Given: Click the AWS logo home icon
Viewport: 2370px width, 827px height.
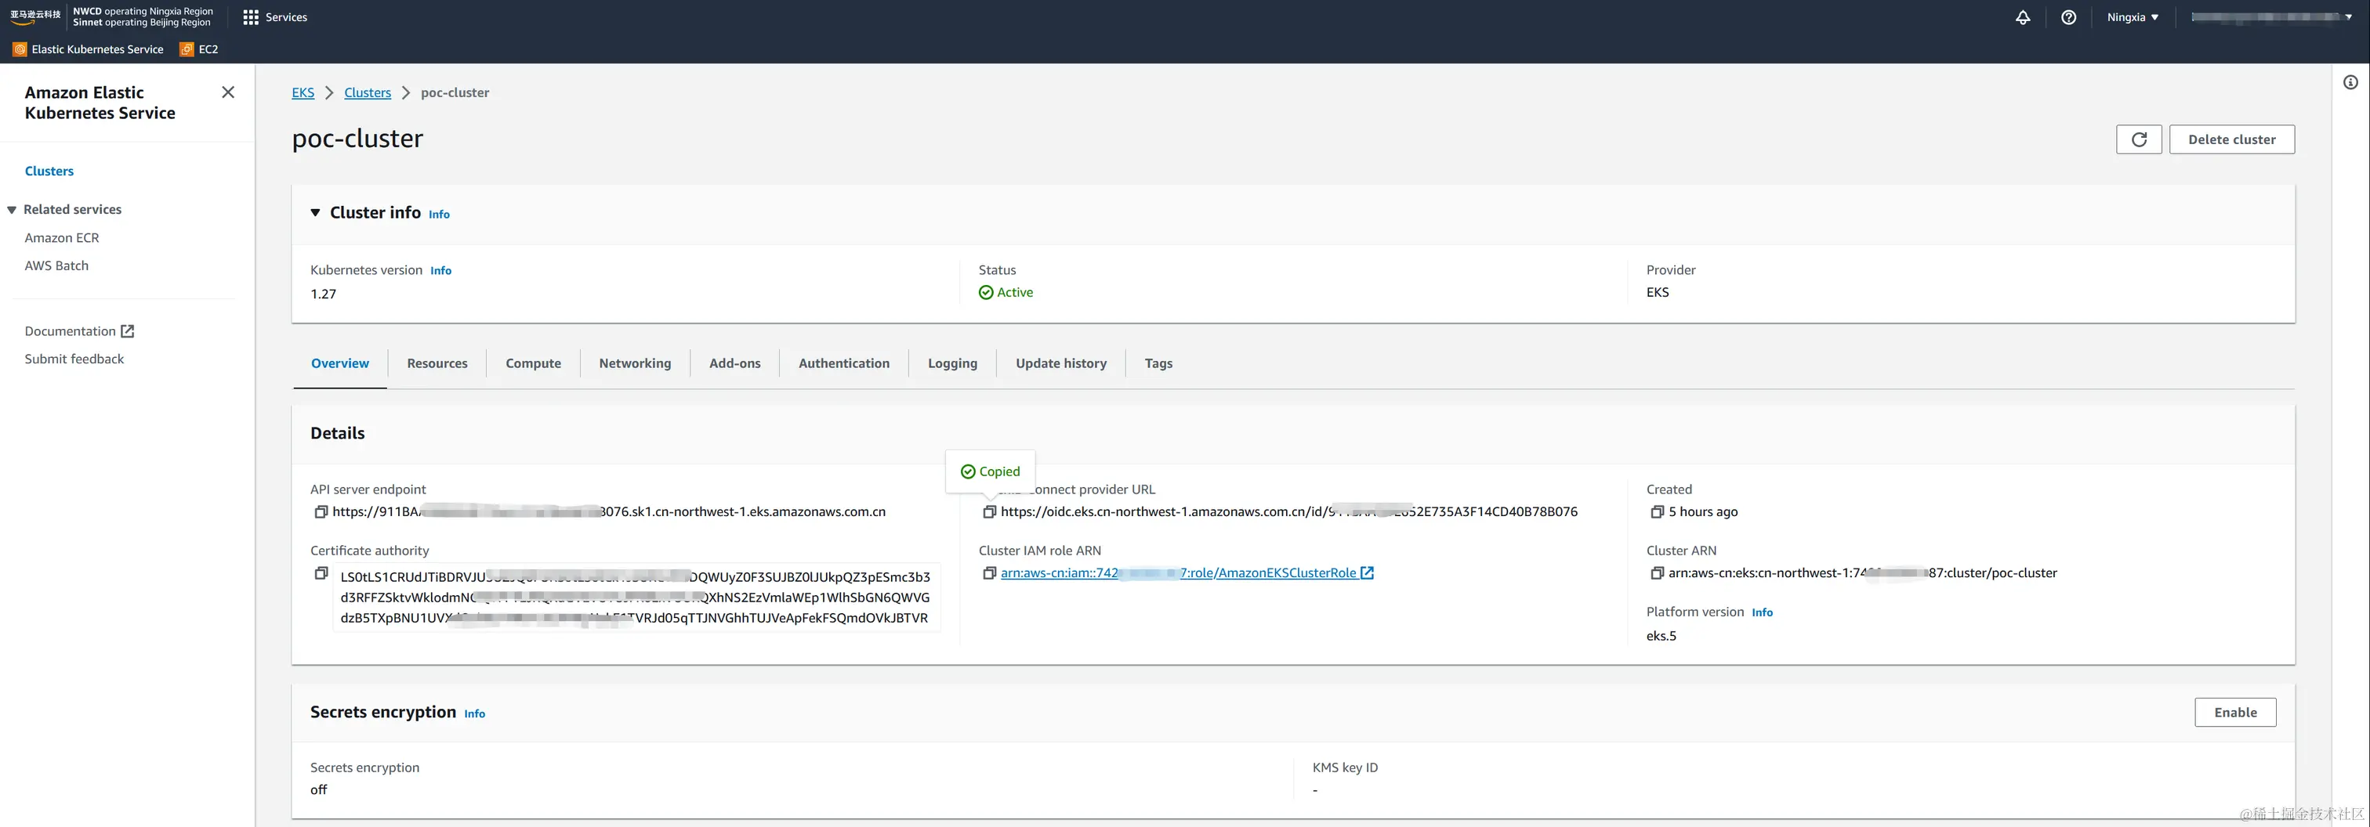Looking at the screenshot, I should (x=35, y=16).
